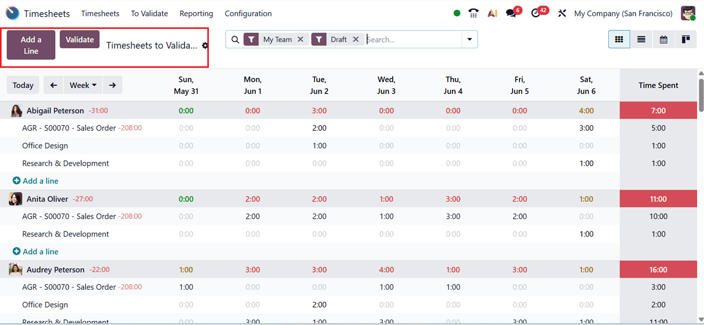The width and height of the screenshot is (704, 325).
Task: Click the Draft filter funnel icon
Action: 319,39
